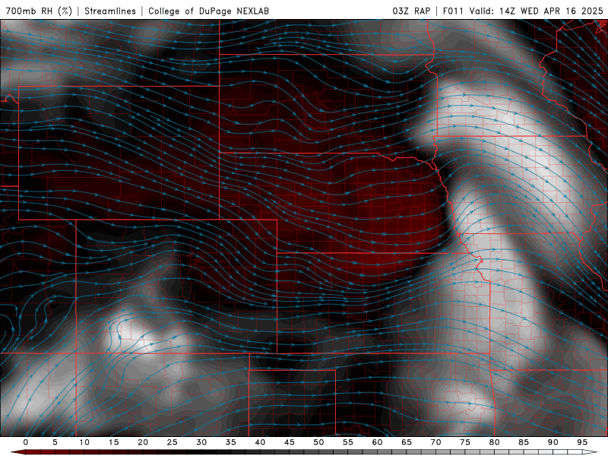
Task: Click the "75" label on the color scale
Action: pos(465,442)
